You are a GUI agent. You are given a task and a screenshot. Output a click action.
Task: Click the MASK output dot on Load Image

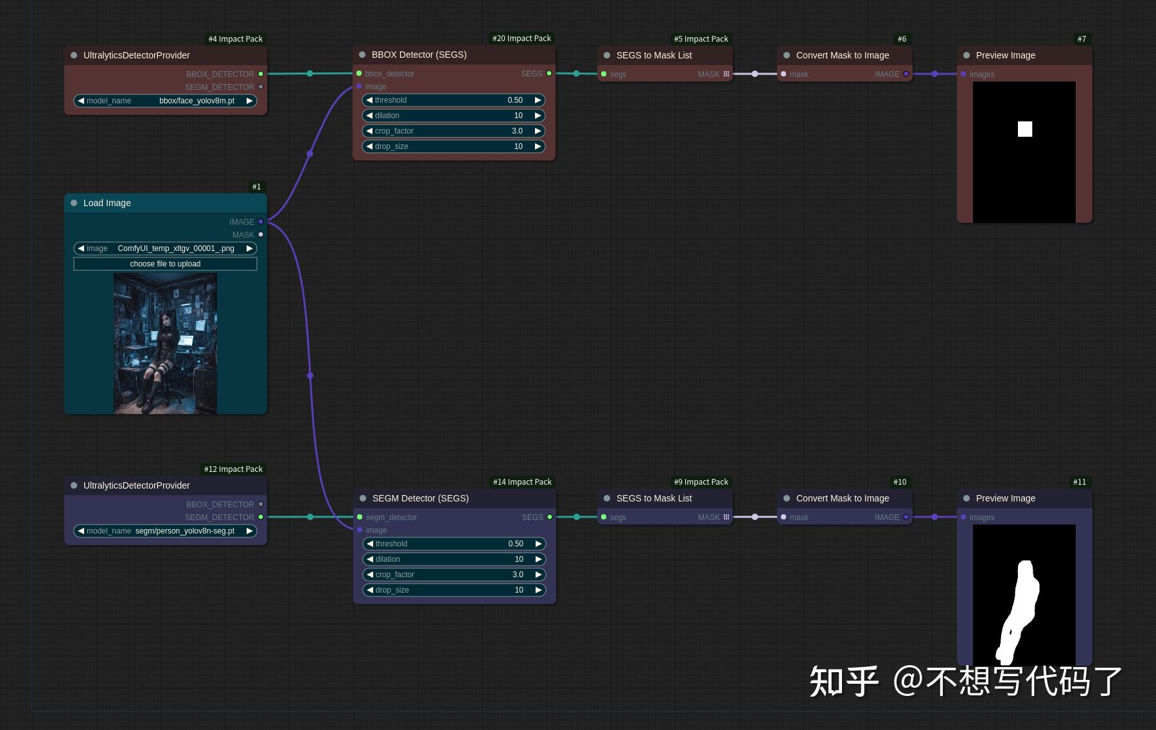(260, 234)
